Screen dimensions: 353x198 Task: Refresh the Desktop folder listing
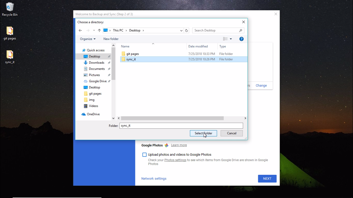pos(187,30)
